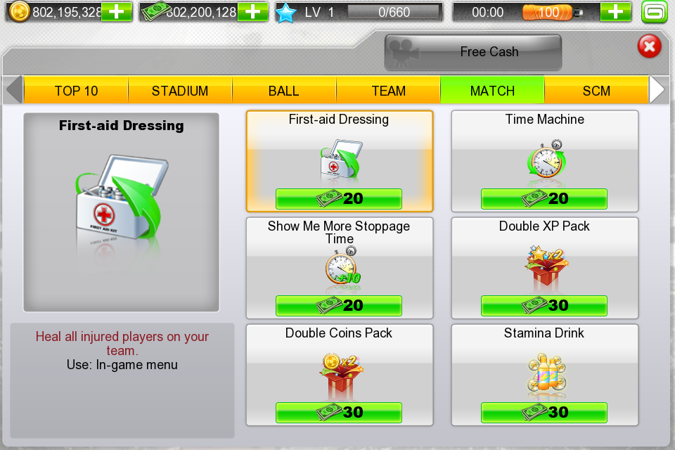Select the Double XP Pack gift icon
The height and width of the screenshot is (450, 675).
546,266
